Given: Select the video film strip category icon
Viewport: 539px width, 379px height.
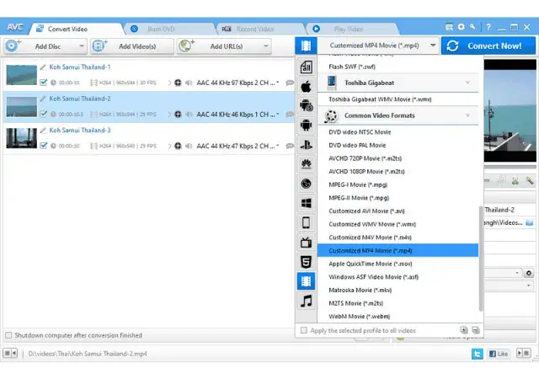Looking at the screenshot, I should (306, 281).
